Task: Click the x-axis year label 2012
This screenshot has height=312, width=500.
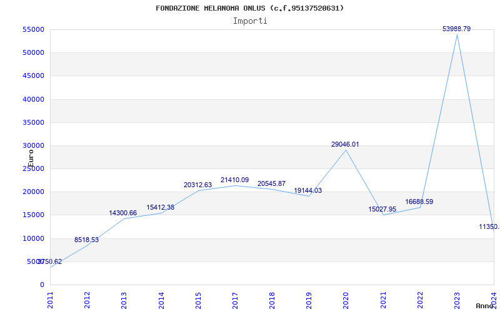Action: (87, 300)
